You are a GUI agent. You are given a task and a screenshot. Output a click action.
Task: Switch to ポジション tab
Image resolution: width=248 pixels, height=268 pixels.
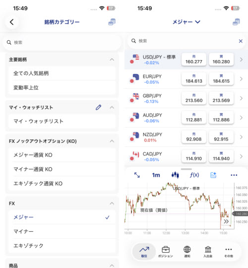[x=165, y=252]
